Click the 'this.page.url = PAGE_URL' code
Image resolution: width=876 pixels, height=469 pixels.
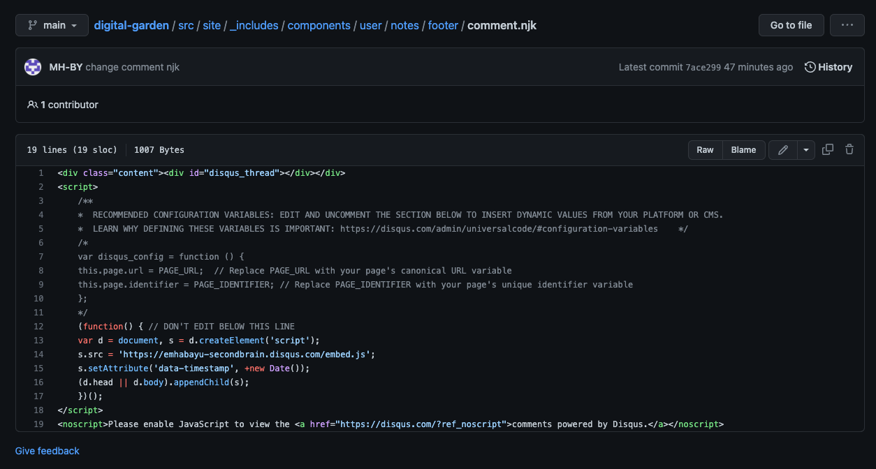pos(141,271)
